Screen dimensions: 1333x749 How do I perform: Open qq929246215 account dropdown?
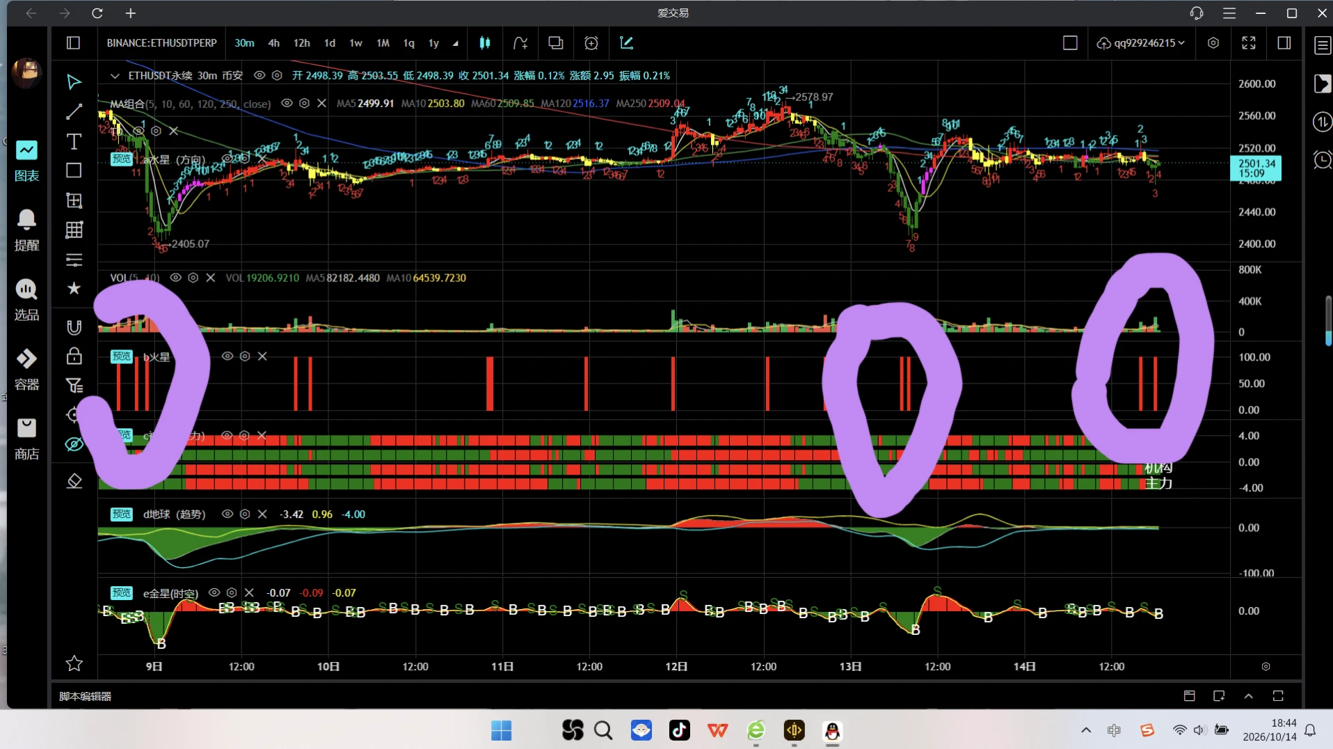(1141, 43)
